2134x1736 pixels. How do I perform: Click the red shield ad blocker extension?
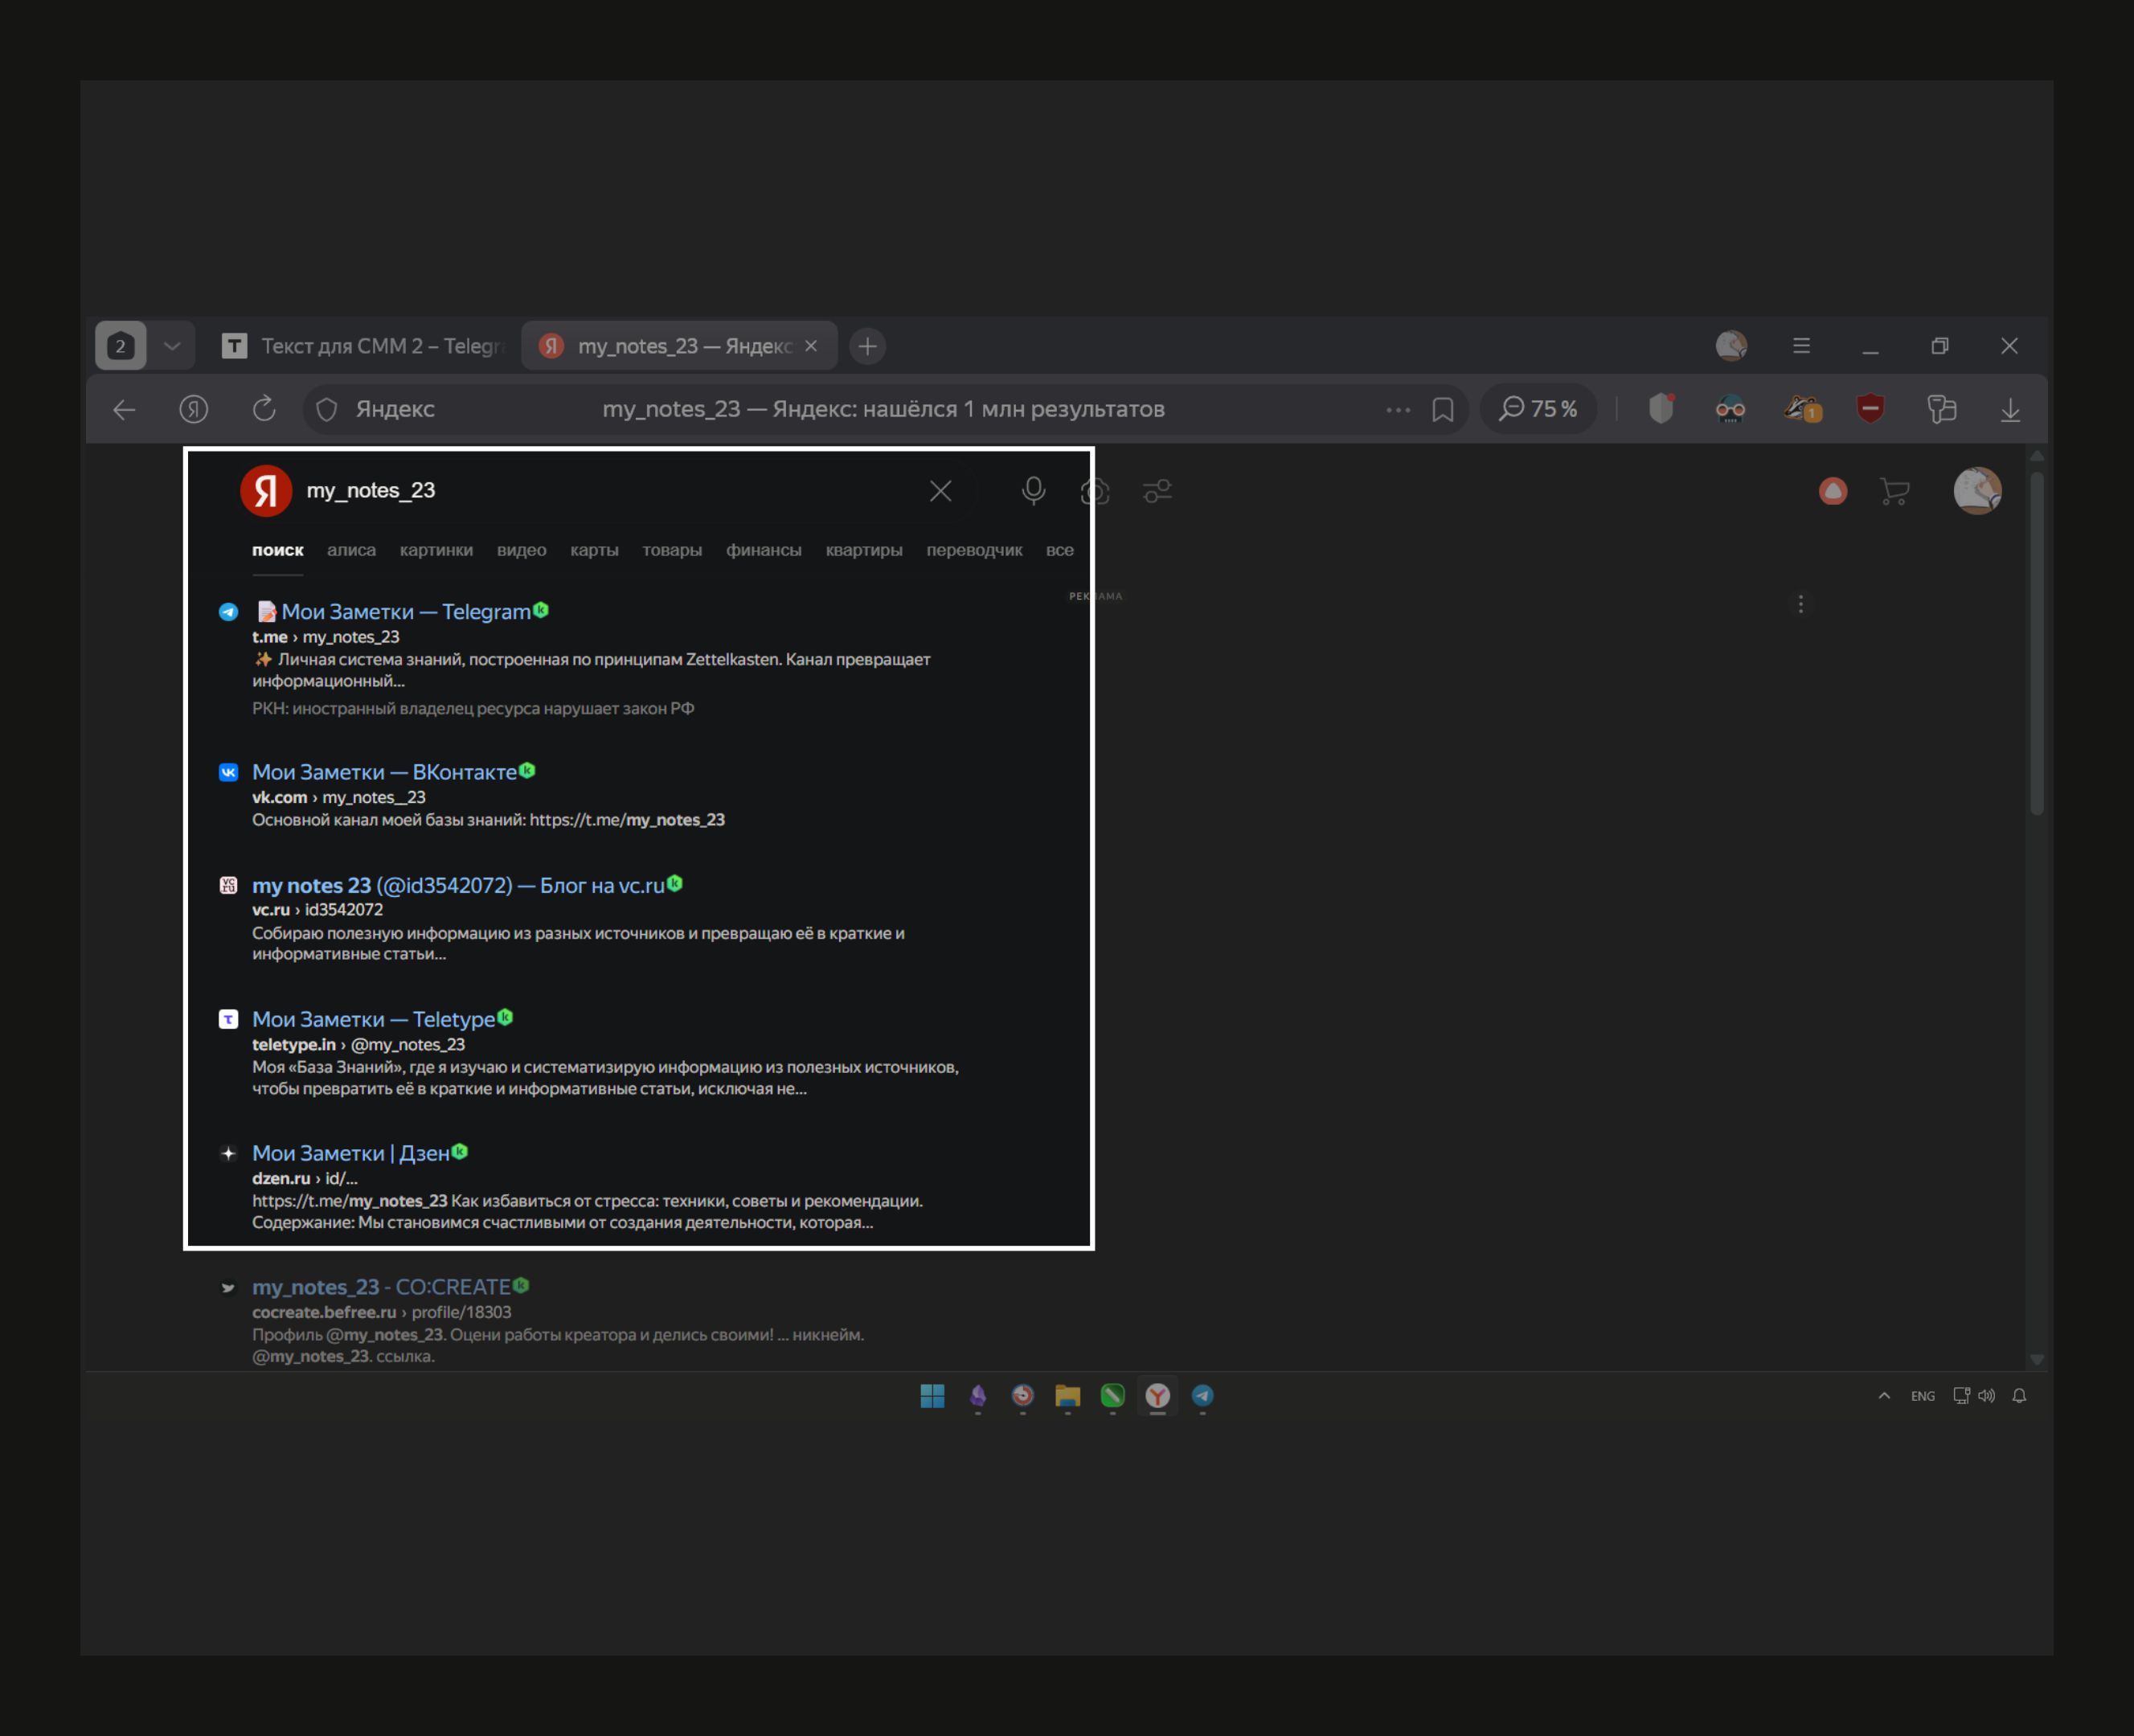[x=1870, y=409]
